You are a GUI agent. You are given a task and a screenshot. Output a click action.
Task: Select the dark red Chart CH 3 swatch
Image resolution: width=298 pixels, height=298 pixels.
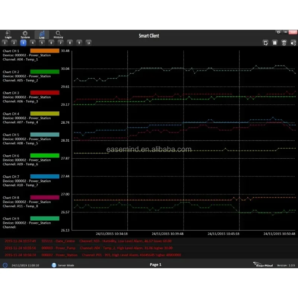coord(44,93)
